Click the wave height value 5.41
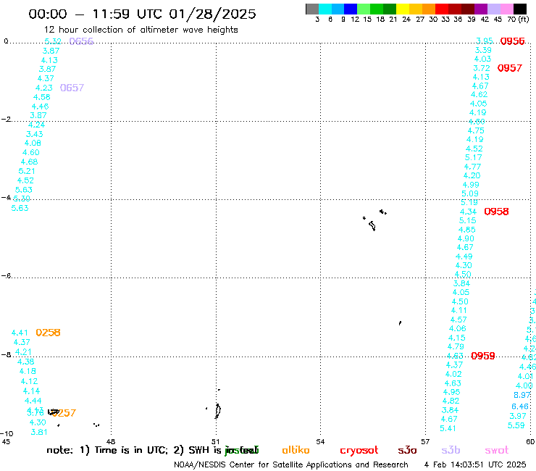The height and width of the screenshot is (471, 536). point(448,428)
